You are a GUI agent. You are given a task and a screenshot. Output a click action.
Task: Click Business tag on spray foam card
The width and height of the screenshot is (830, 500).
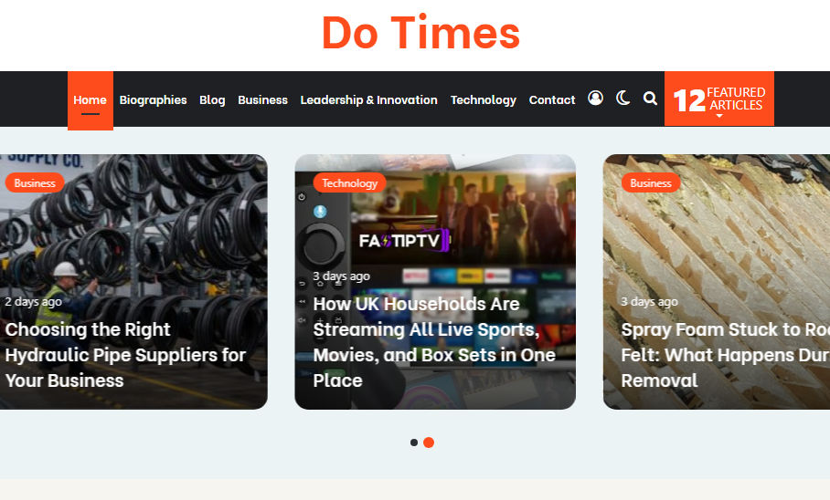[x=651, y=182]
